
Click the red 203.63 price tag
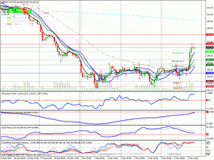pos(210,86)
